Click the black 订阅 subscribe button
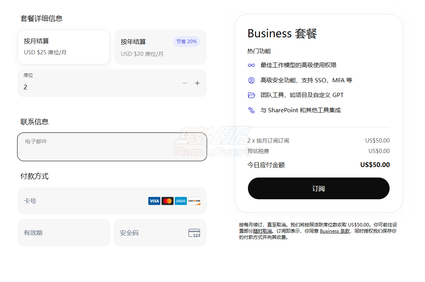The height and width of the screenshot is (282, 425). coord(318,188)
